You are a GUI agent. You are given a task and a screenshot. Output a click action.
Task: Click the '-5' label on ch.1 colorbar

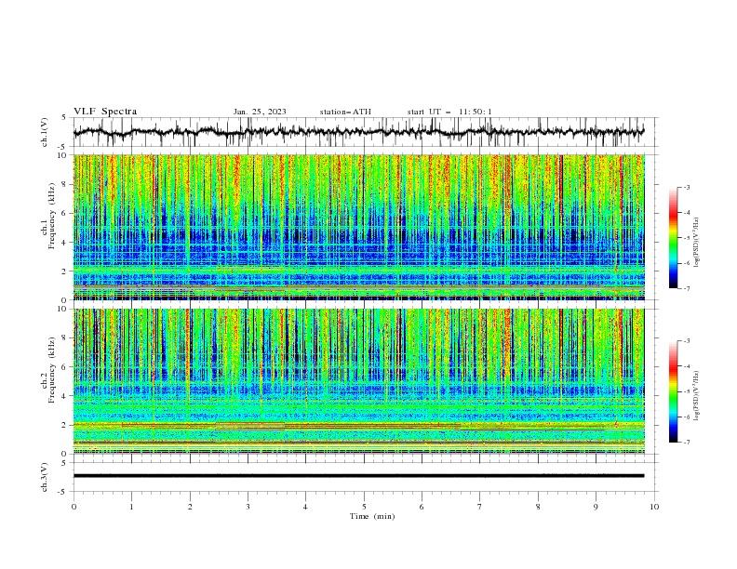click(687, 238)
